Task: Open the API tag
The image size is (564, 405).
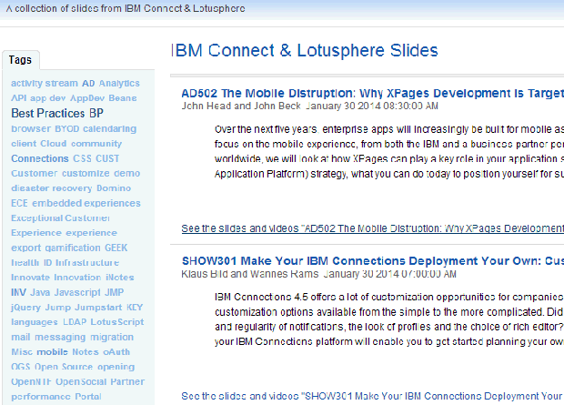Action: tap(19, 98)
